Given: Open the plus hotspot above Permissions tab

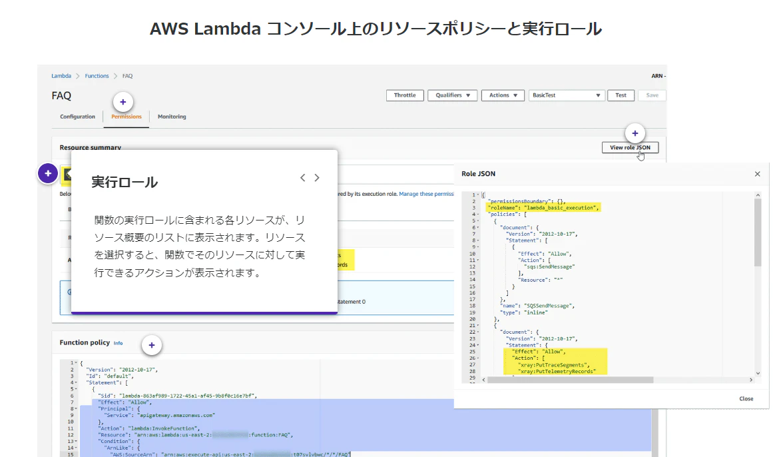Looking at the screenshot, I should click(123, 102).
